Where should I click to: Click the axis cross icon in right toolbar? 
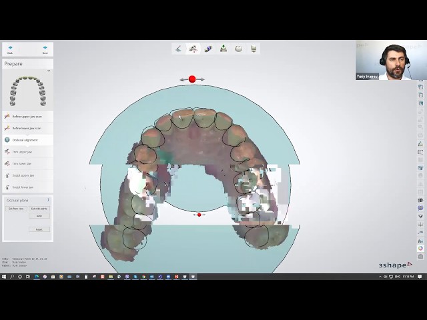[x=420, y=224]
